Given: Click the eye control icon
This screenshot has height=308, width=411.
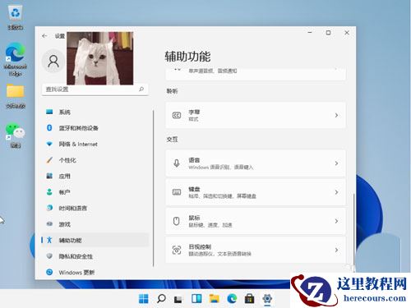Looking at the screenshot, I should tap(177, 250).
